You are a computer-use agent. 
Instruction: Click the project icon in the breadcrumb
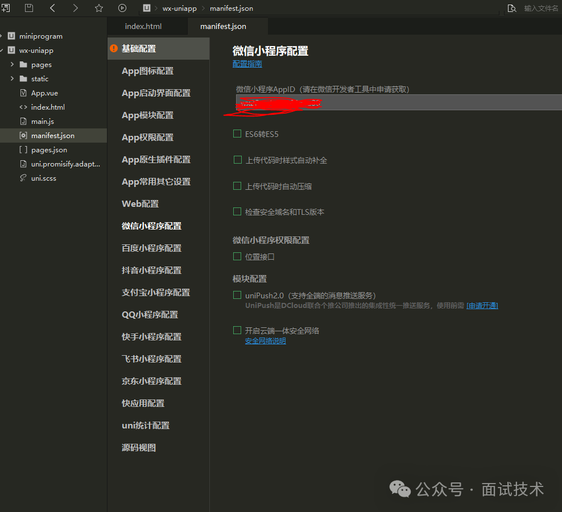tap(147, 8)
